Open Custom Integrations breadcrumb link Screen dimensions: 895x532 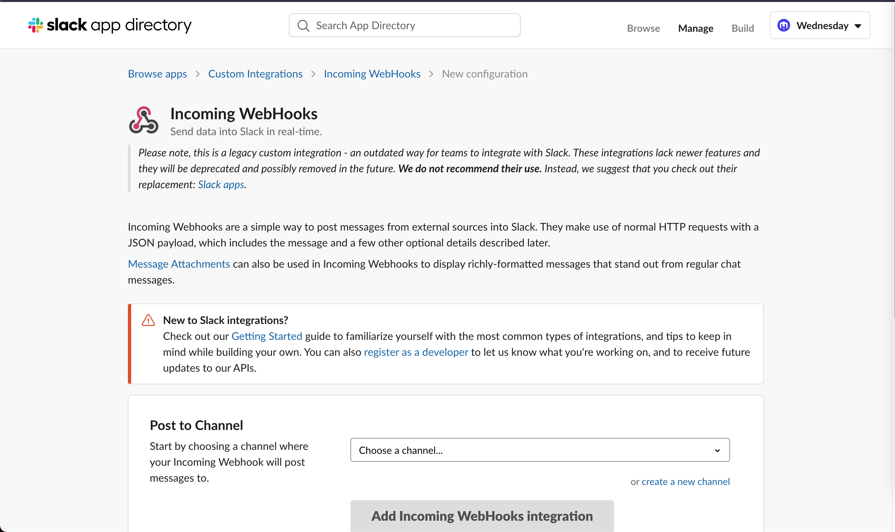click(255, 74)
